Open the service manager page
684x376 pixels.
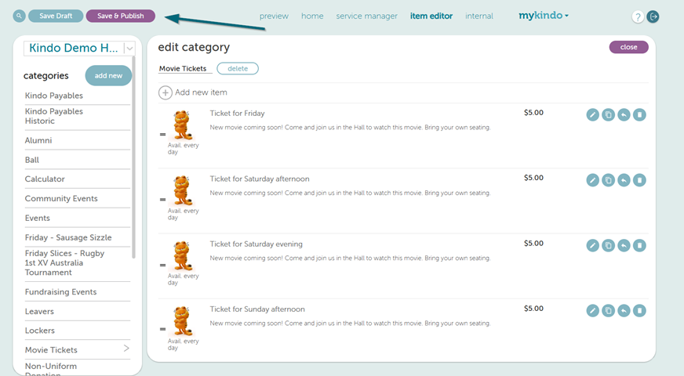(x=366, y=16)
